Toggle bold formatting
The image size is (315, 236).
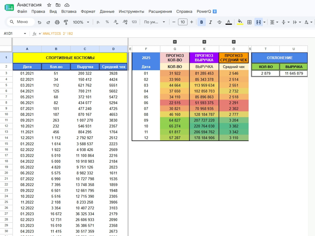point(202,22)
